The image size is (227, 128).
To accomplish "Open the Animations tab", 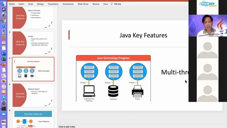I will point(68,4).
